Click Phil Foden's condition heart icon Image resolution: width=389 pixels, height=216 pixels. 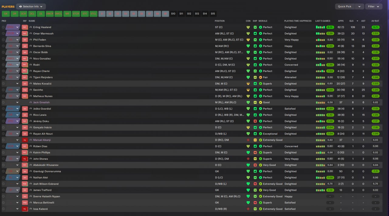coord(248,40)
